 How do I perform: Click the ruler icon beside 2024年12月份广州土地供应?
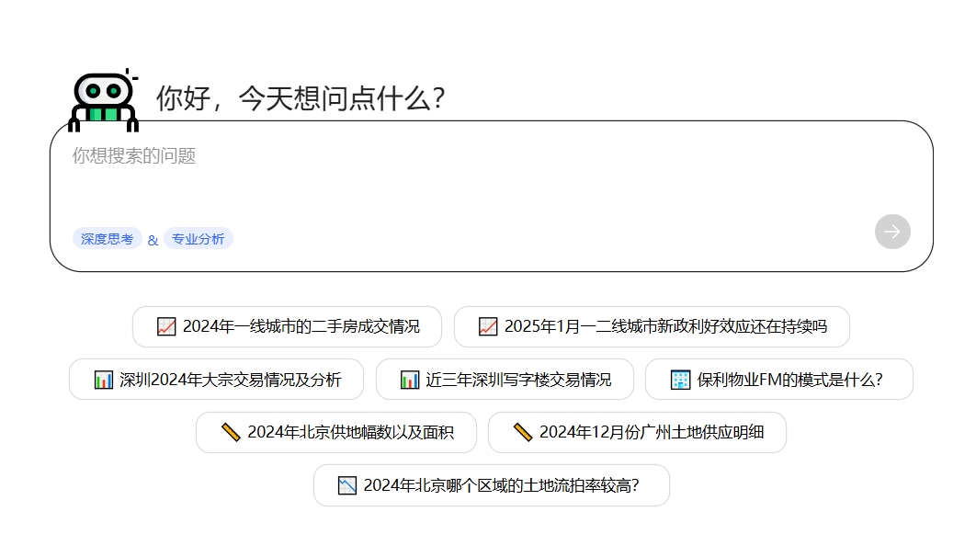pos(523,432)
